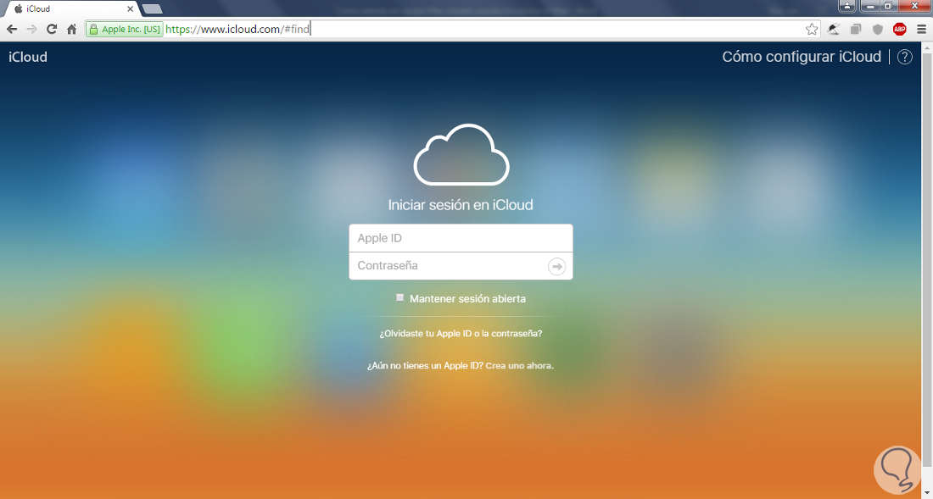
Task: Open the Adblock Plus extension
Action: [x=899, y=29]
